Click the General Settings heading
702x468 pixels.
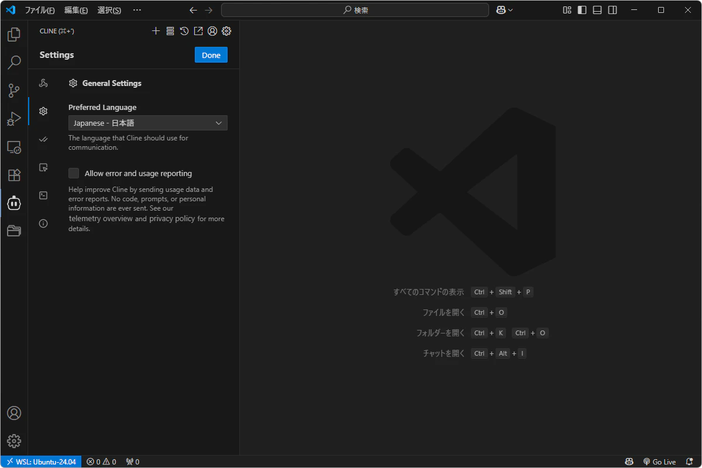(112, 83)
